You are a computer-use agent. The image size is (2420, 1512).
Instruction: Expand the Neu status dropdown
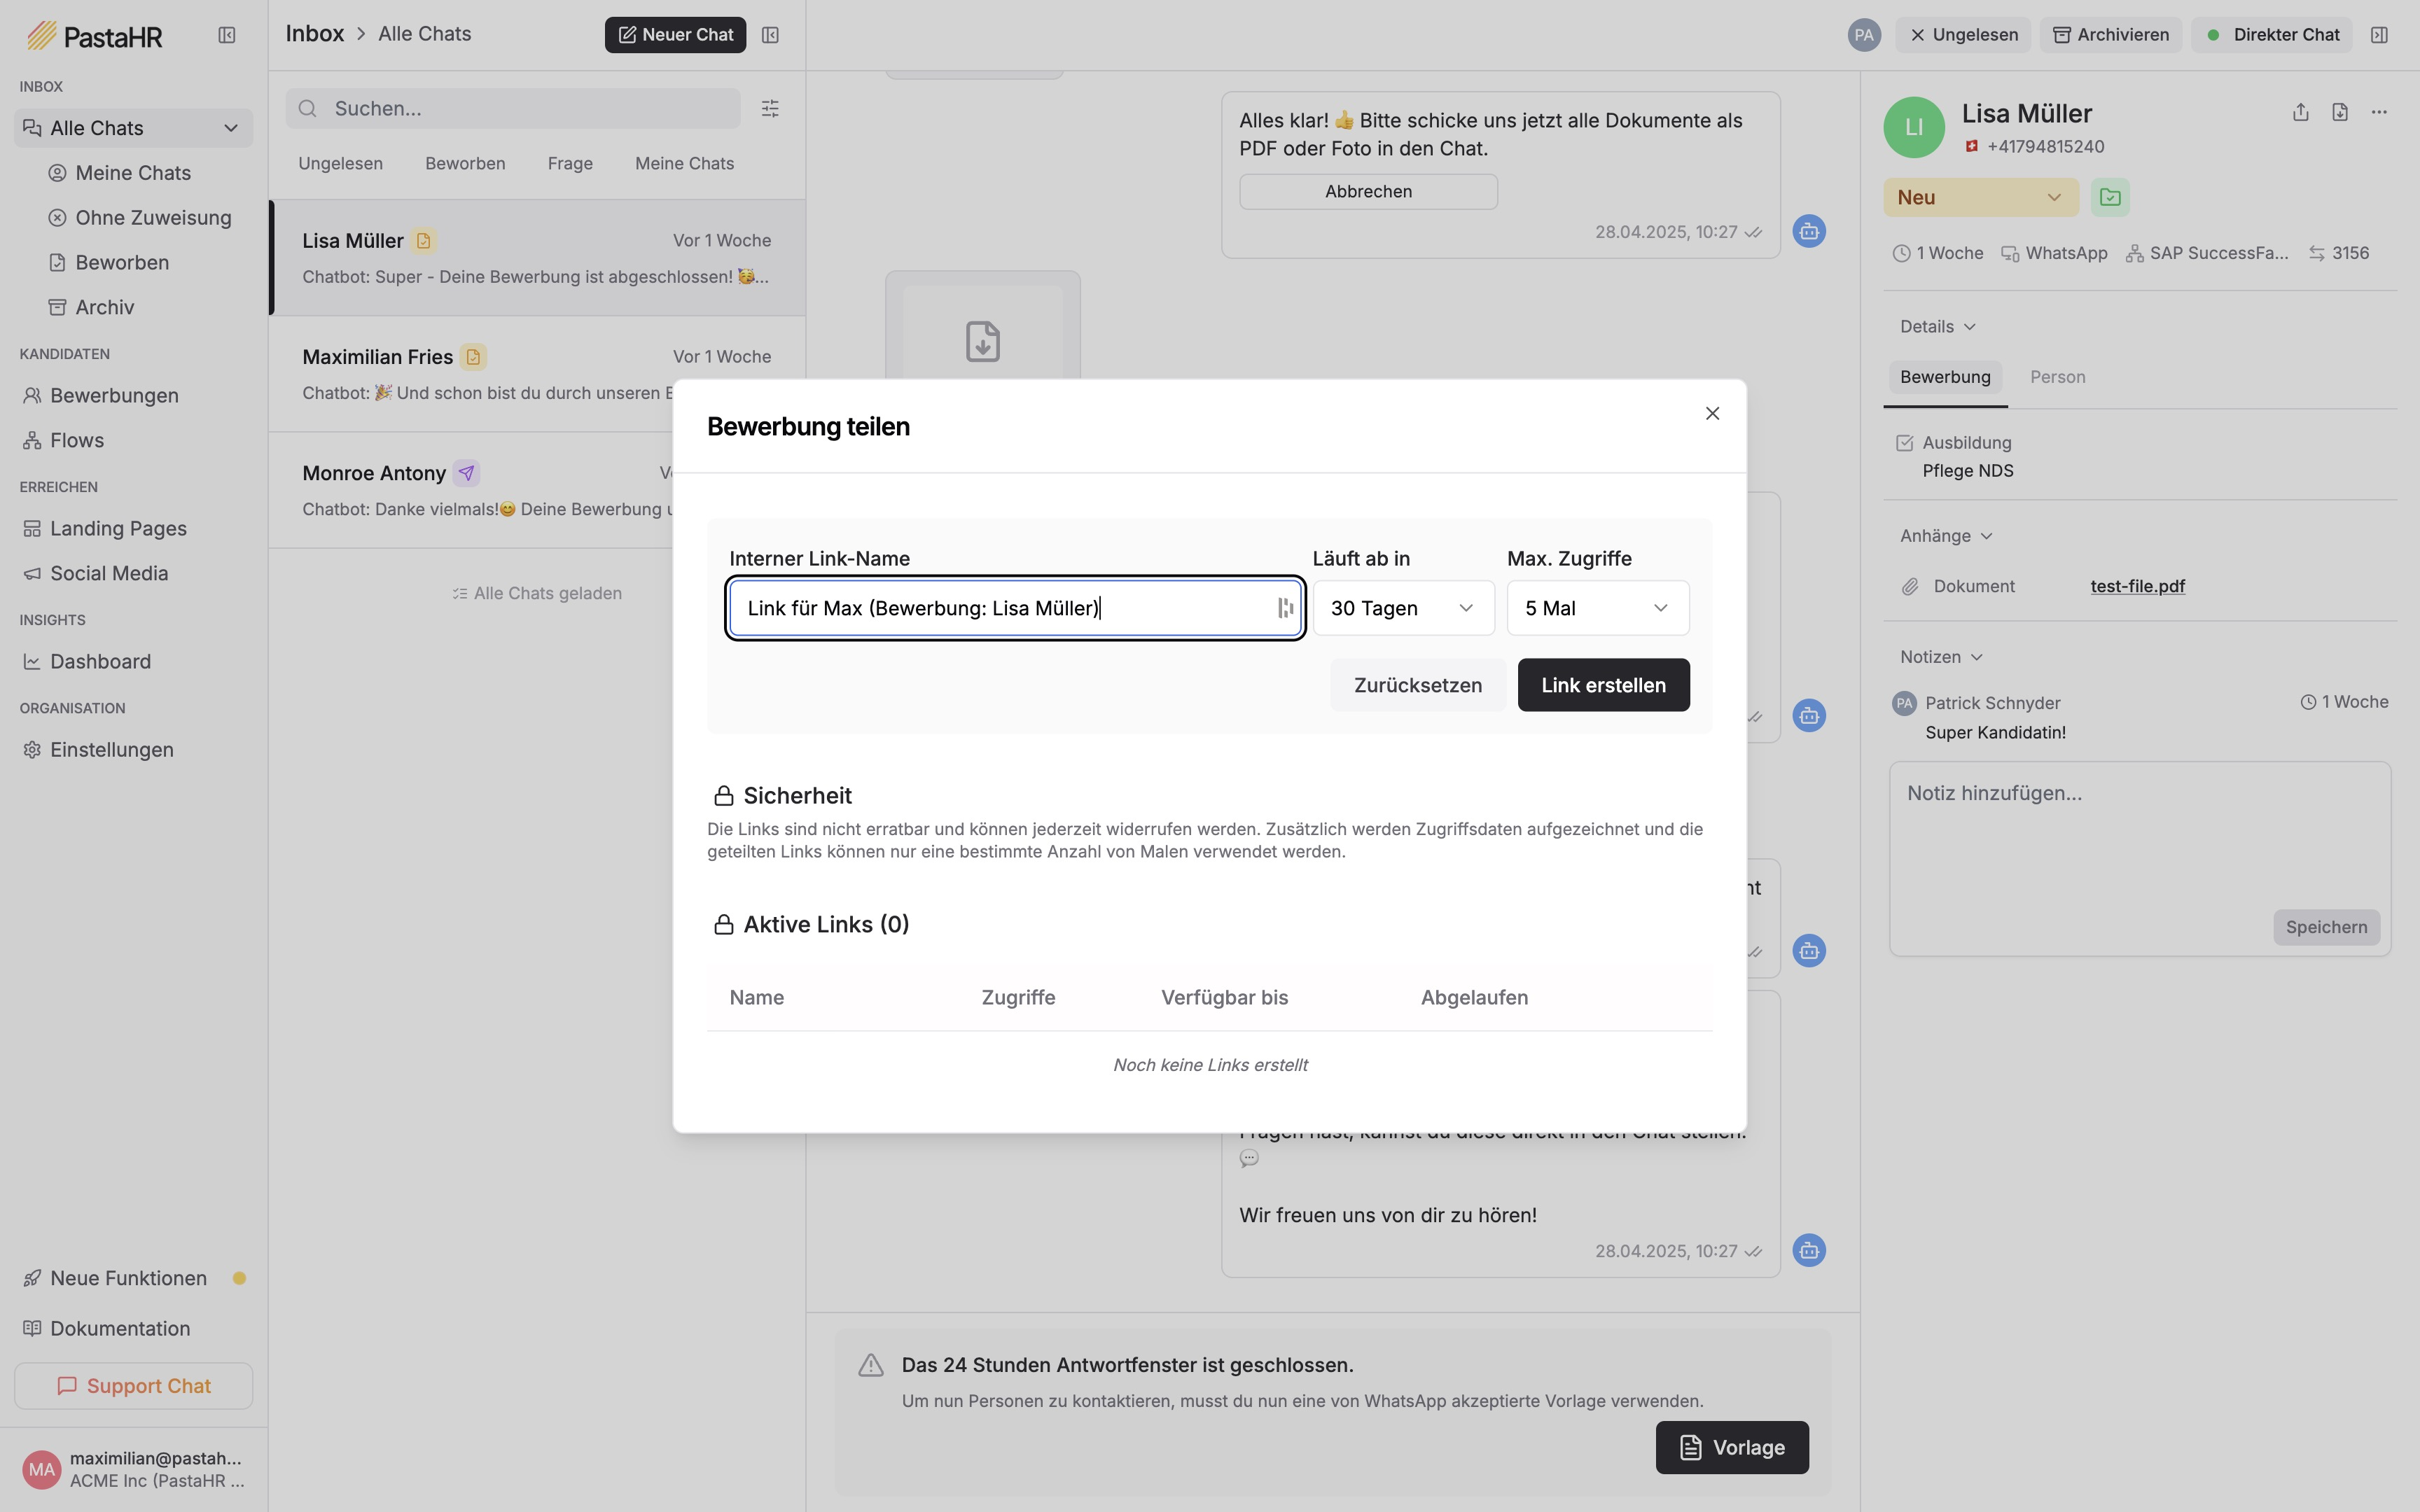[1980, 197]
